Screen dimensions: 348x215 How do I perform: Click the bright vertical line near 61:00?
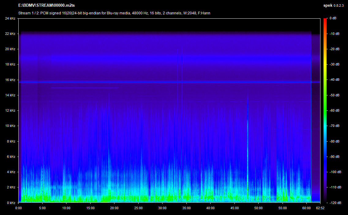311,122
